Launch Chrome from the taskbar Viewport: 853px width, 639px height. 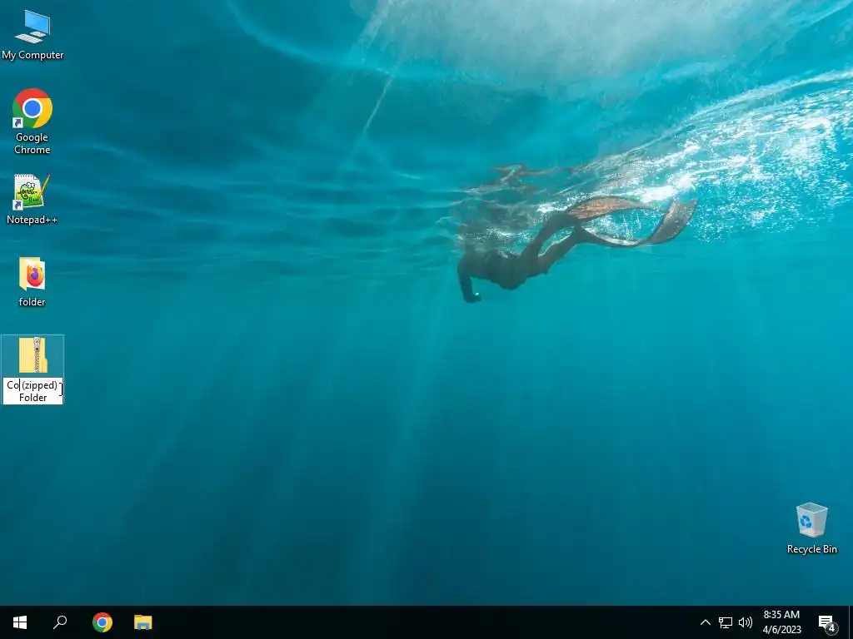point(102,622)
